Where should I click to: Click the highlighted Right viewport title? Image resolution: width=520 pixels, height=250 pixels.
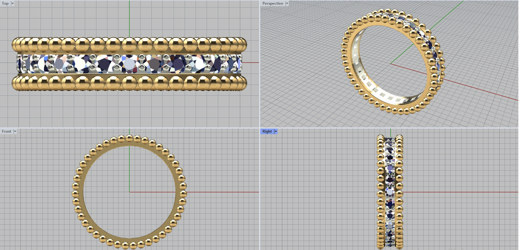coord(267,131)
